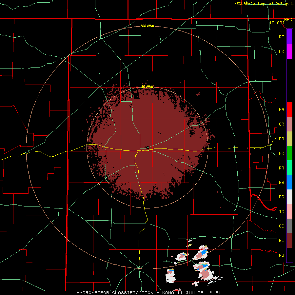Click the "IC" legend label
295x295 pixels.
click(x=281, y=212)
